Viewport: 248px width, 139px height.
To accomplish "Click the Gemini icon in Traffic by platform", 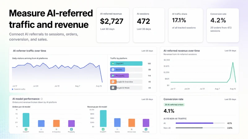I will [x=113, y=69].
